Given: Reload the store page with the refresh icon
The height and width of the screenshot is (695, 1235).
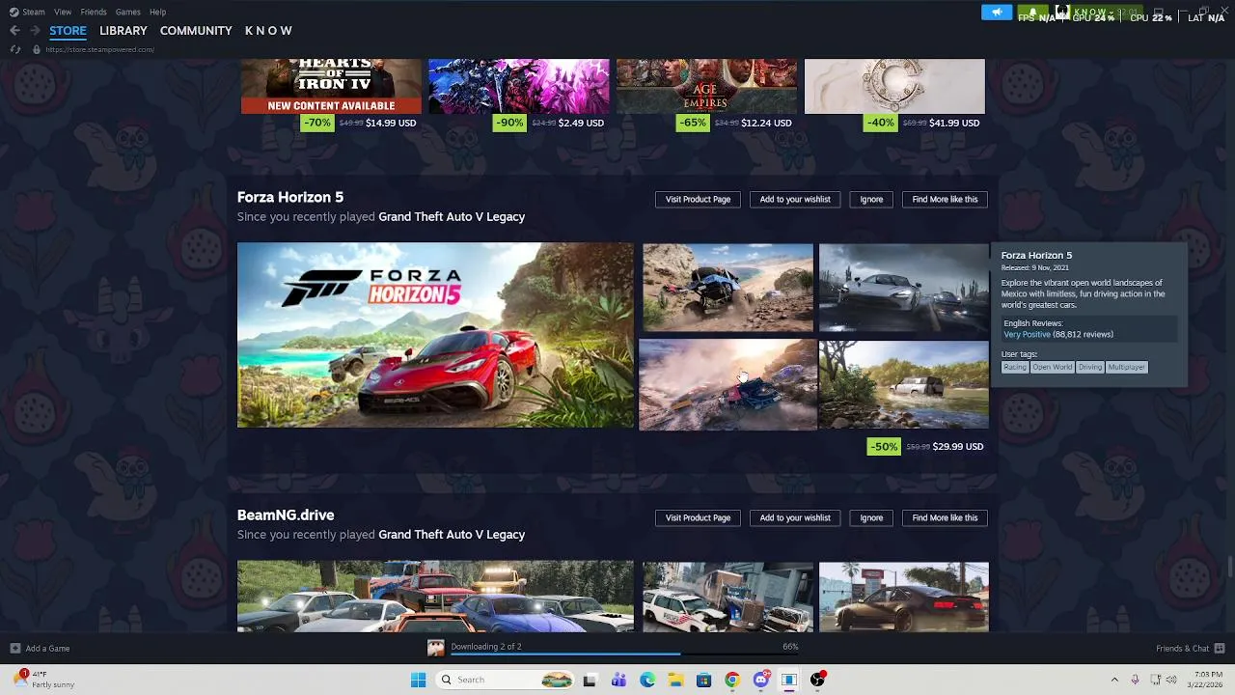Looking at the screenshot, I should 14,49.
